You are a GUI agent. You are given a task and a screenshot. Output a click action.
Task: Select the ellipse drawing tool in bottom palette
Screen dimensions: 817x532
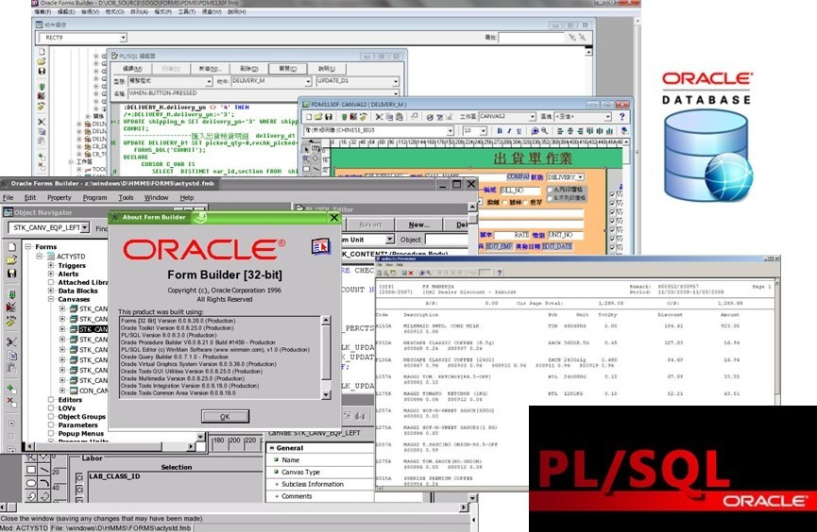pyautogui.click(x=31, y=483)
